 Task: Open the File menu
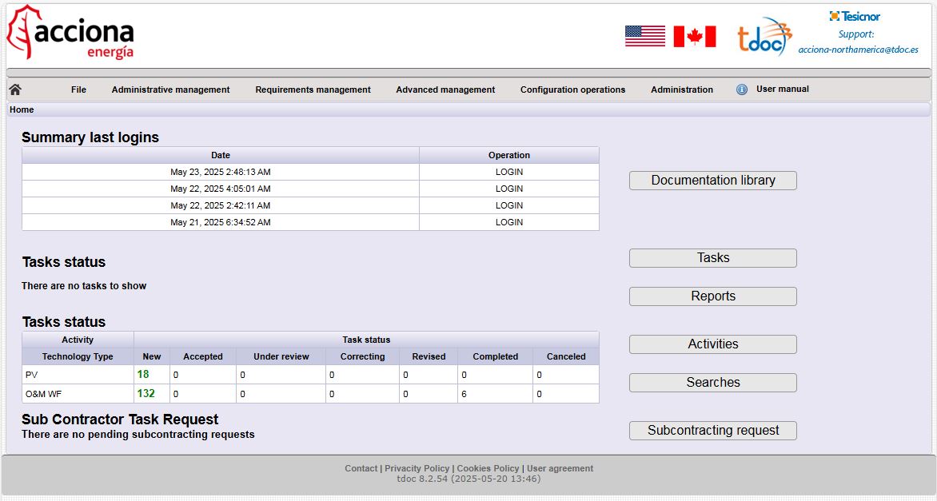[x=78, y=89]
